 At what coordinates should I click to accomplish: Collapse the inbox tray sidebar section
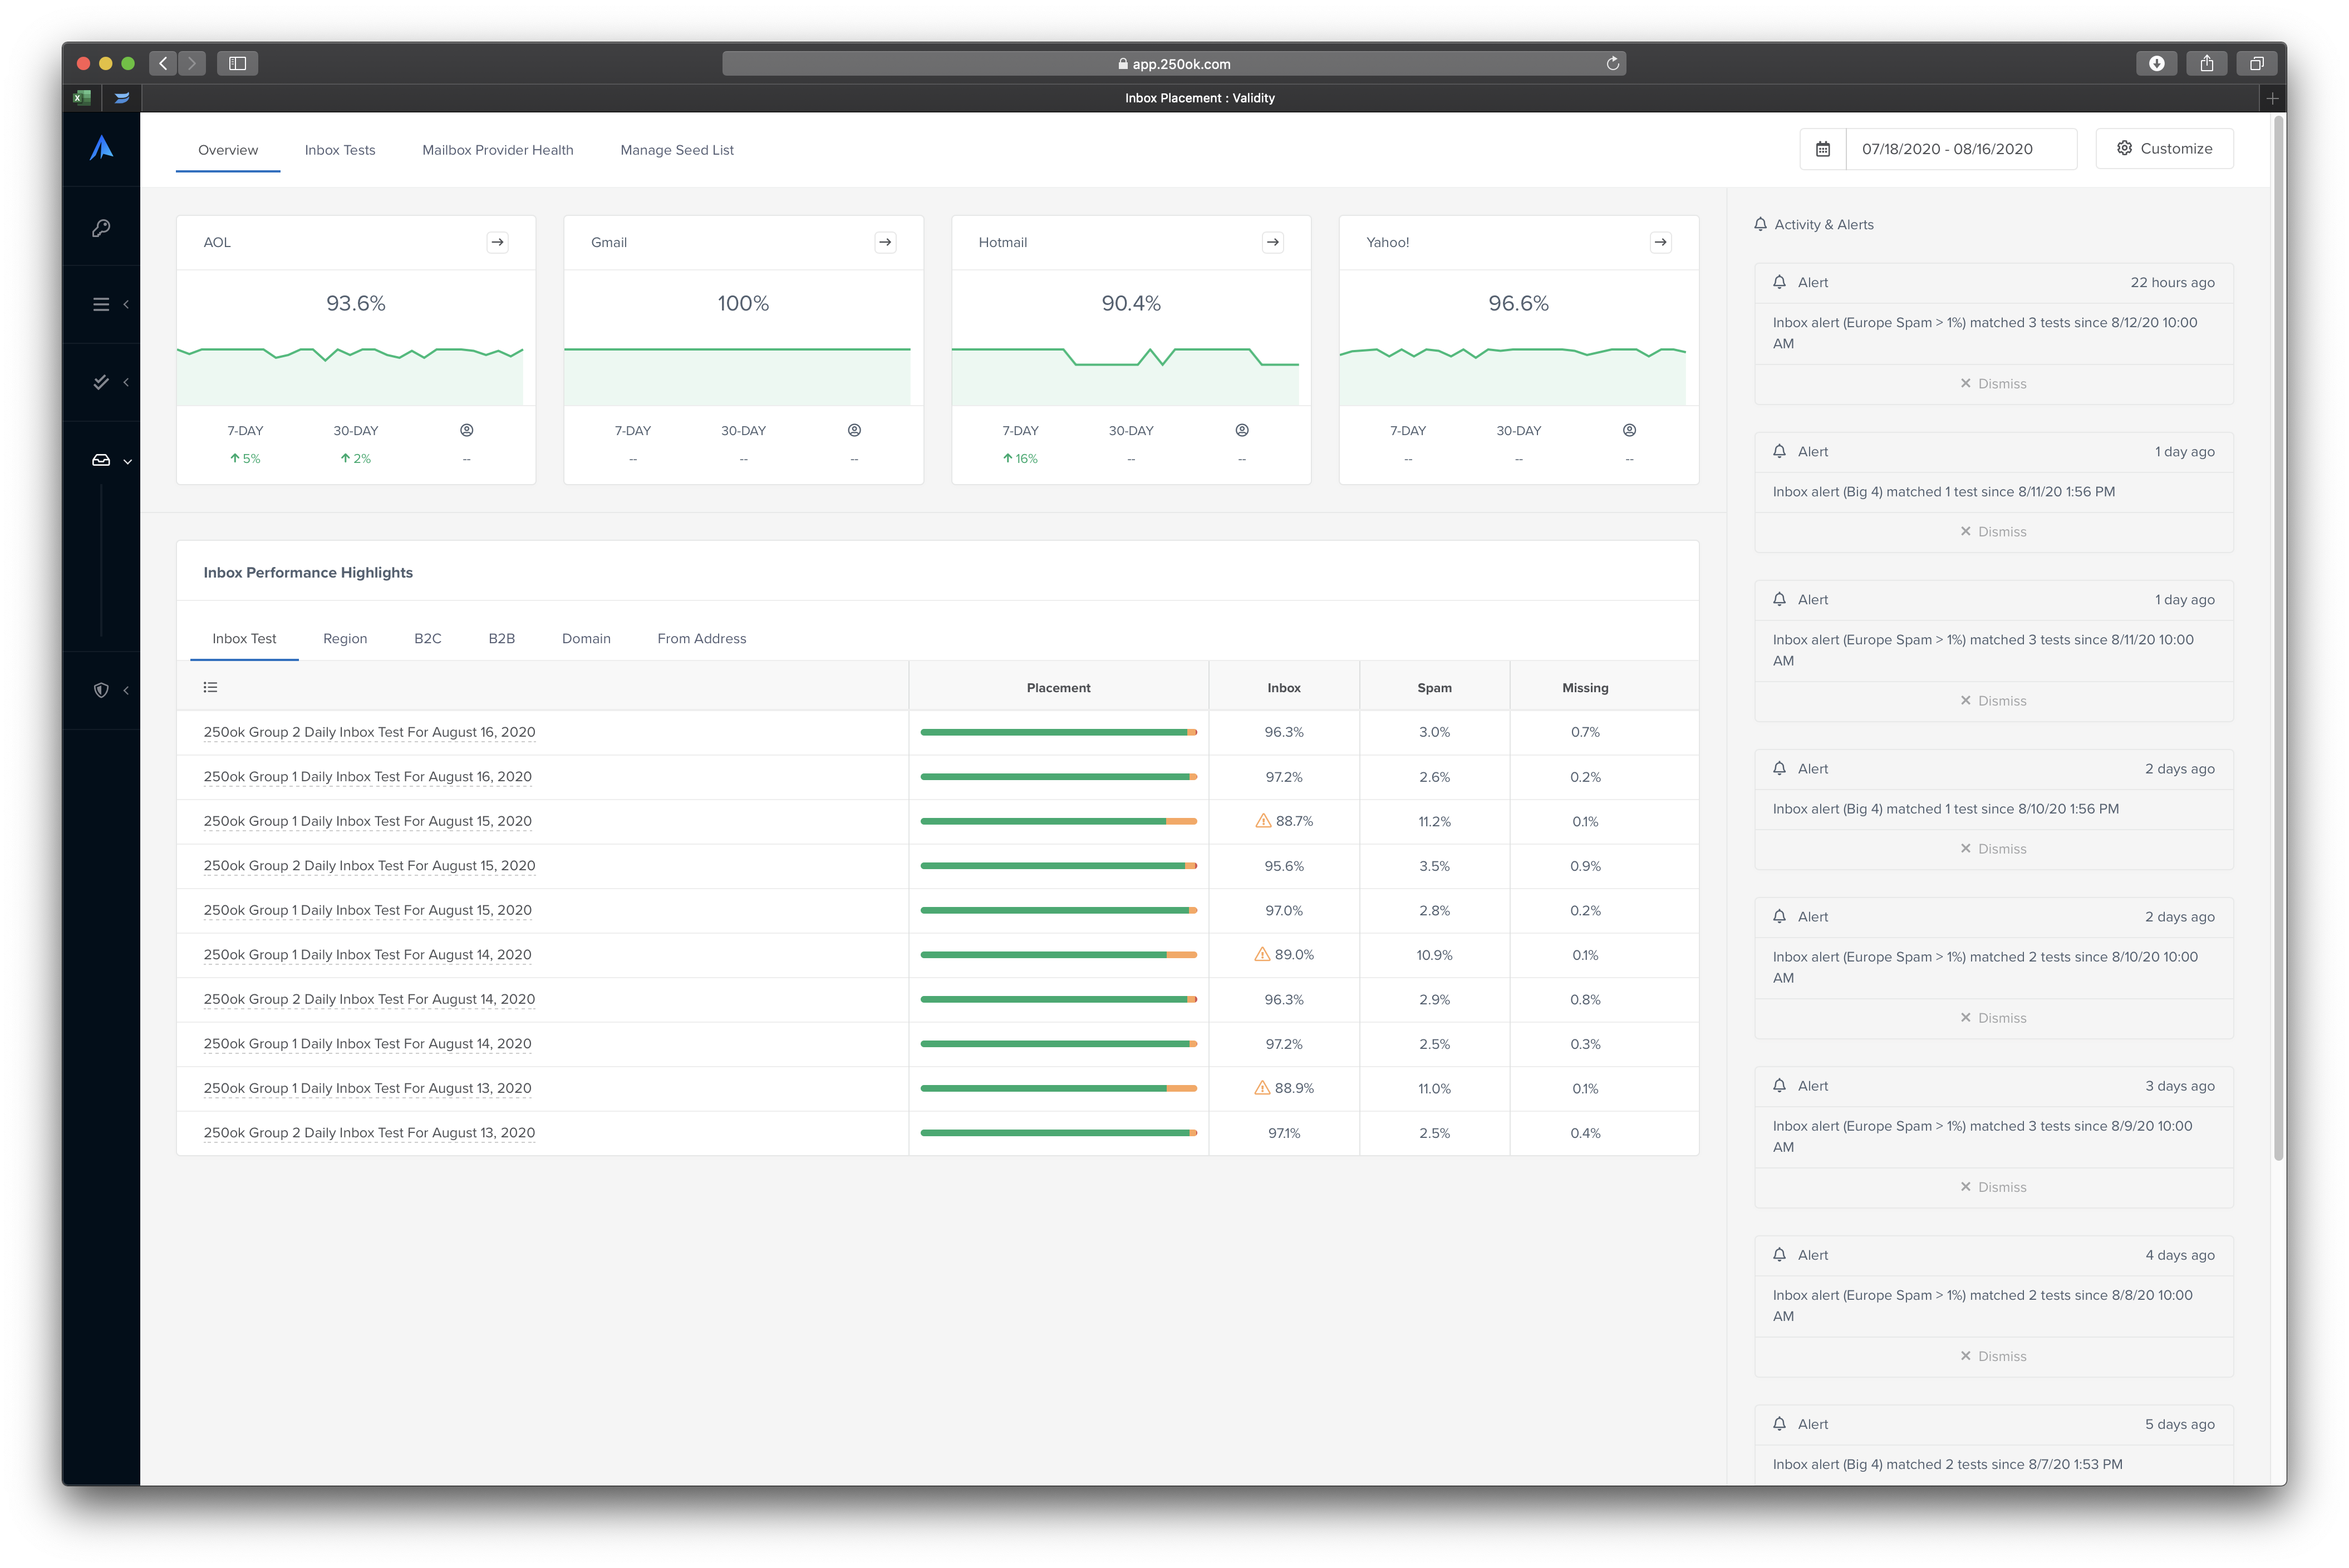[x=101, y=461]
